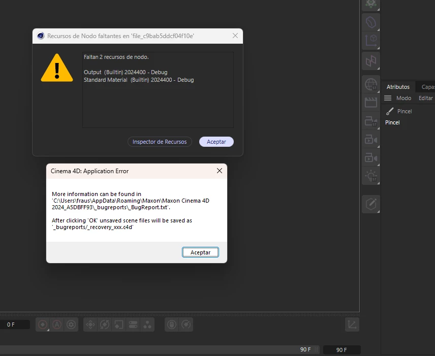This screenshot has height=356, width=435.
Task: Toggle Parameter keyframe recording icon
Action: coord(133,325)
